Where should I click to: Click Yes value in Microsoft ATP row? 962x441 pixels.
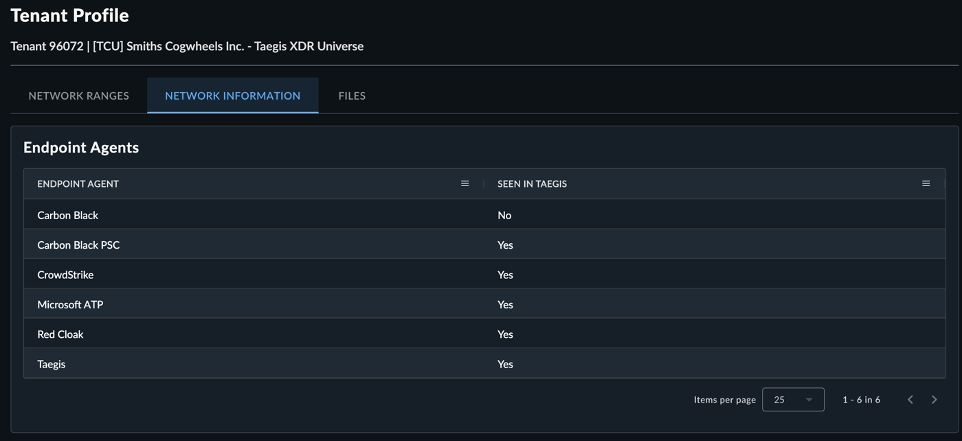pos(505,304)
